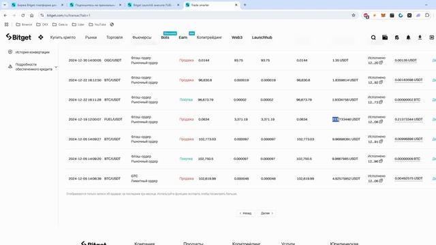The height and width of the screenshot is (245, 436).
Task: Open the Bitget search icon
Action: 373,37
